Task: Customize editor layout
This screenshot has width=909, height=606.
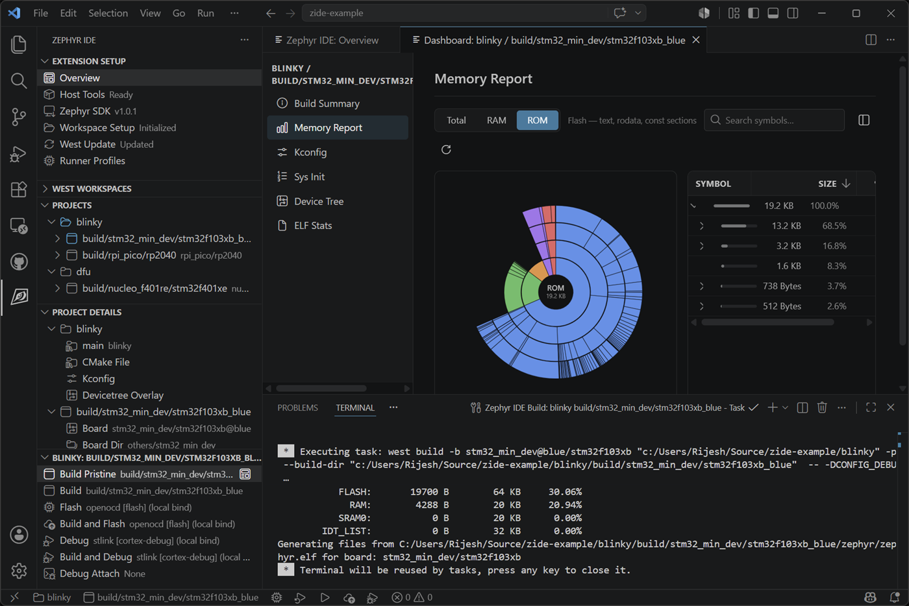Action: click(734, 13)
